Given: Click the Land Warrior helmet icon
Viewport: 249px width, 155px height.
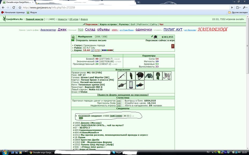Looking at the screenshot, I should coord(140,76).
